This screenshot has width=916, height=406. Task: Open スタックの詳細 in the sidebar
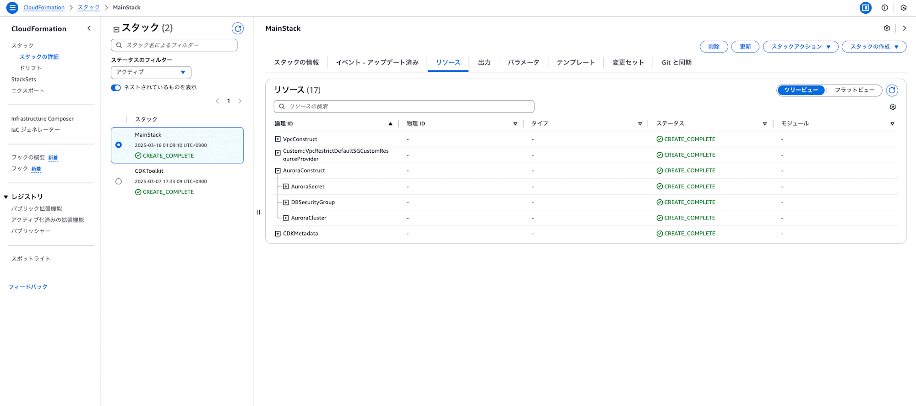[39, 57]
